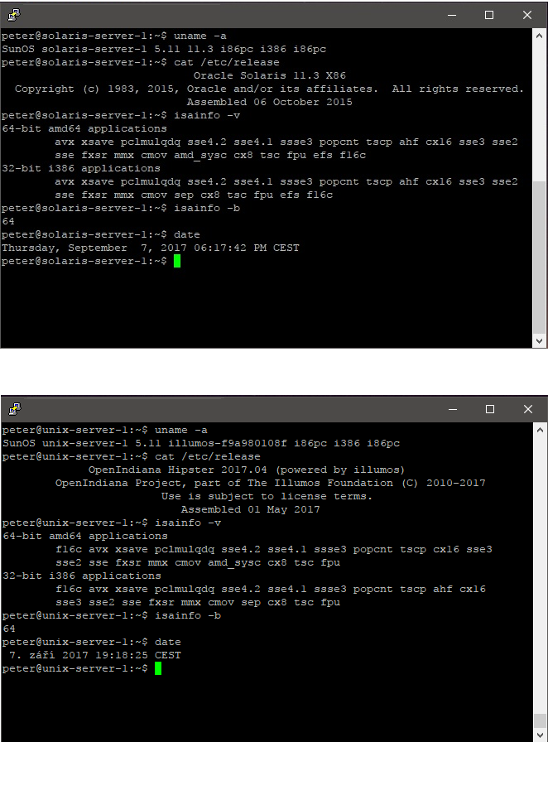Click the green cursor at the unix-server-1 prompt

158,668
